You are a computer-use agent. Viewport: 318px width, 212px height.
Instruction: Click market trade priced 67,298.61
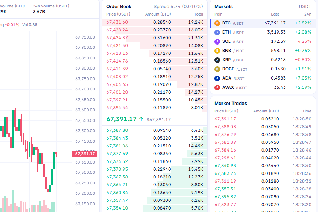pos(263,158)
